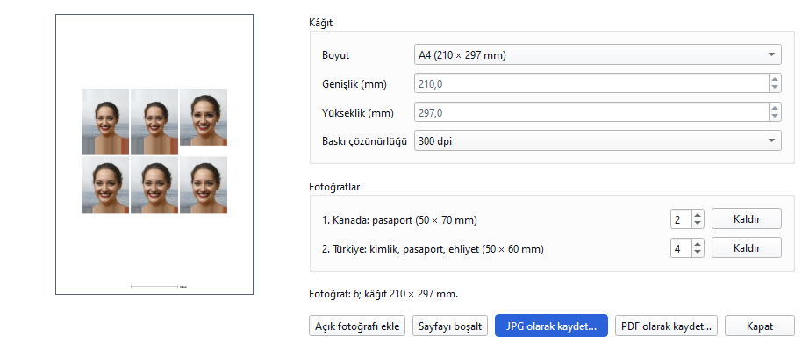The width and height of the screenshot is (809, 351).
Task: Increase Genişlik value with up arrow
Action: (x=775, y=78)
